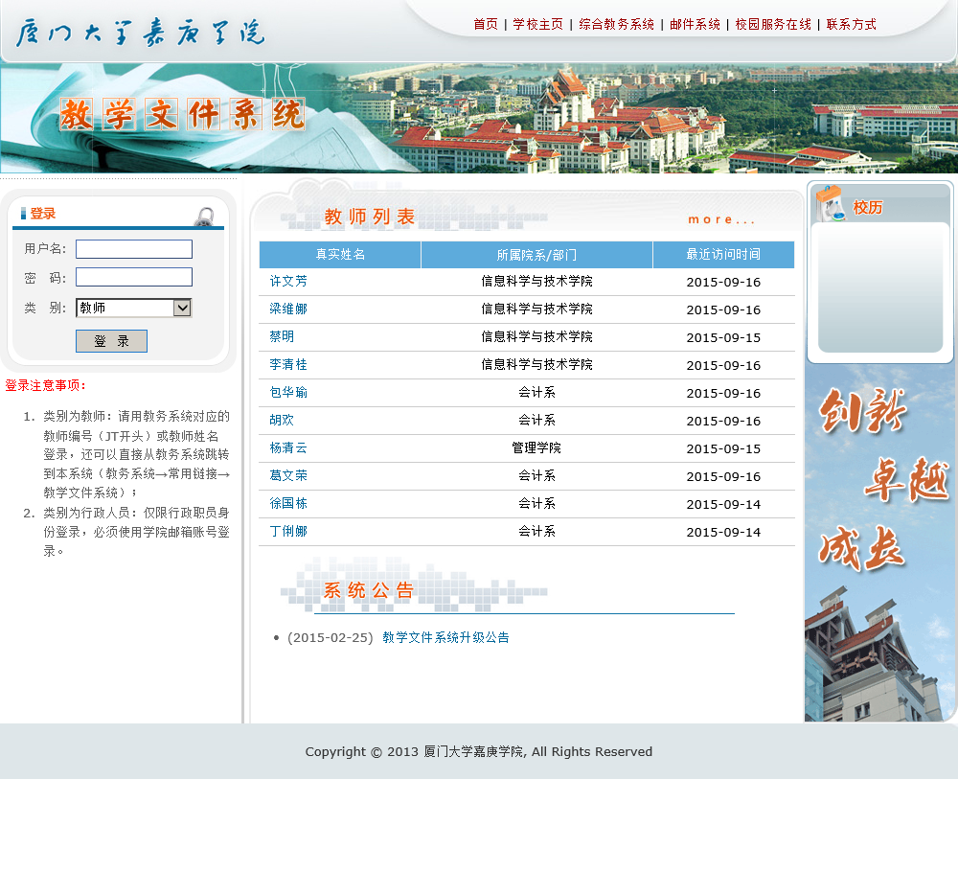Click the 用户名 input field

point(134,249)
